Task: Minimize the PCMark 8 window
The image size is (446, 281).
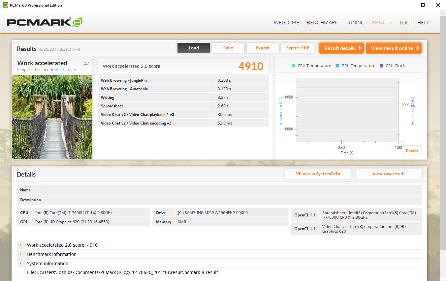Action: pos(408,5)
